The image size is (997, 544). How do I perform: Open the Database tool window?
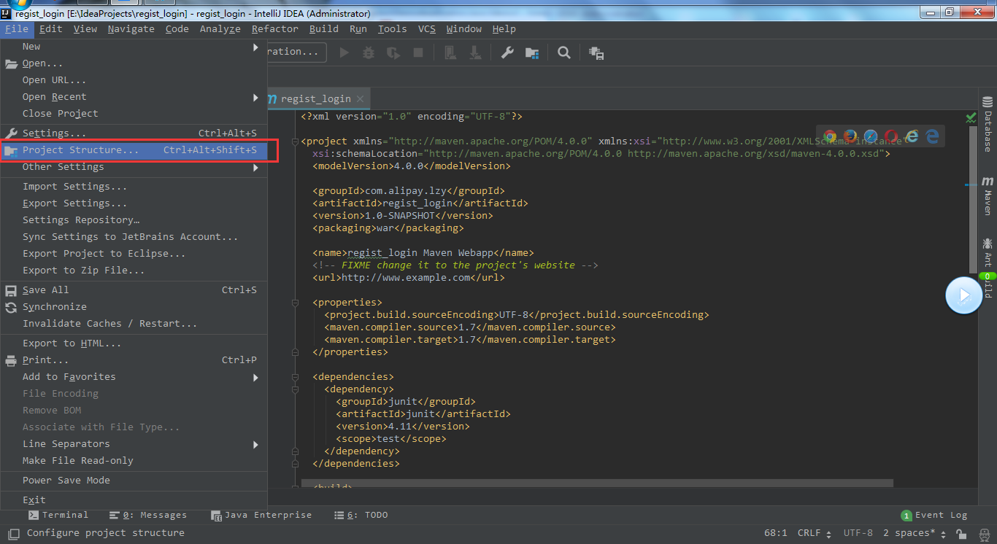coord(988,124)
